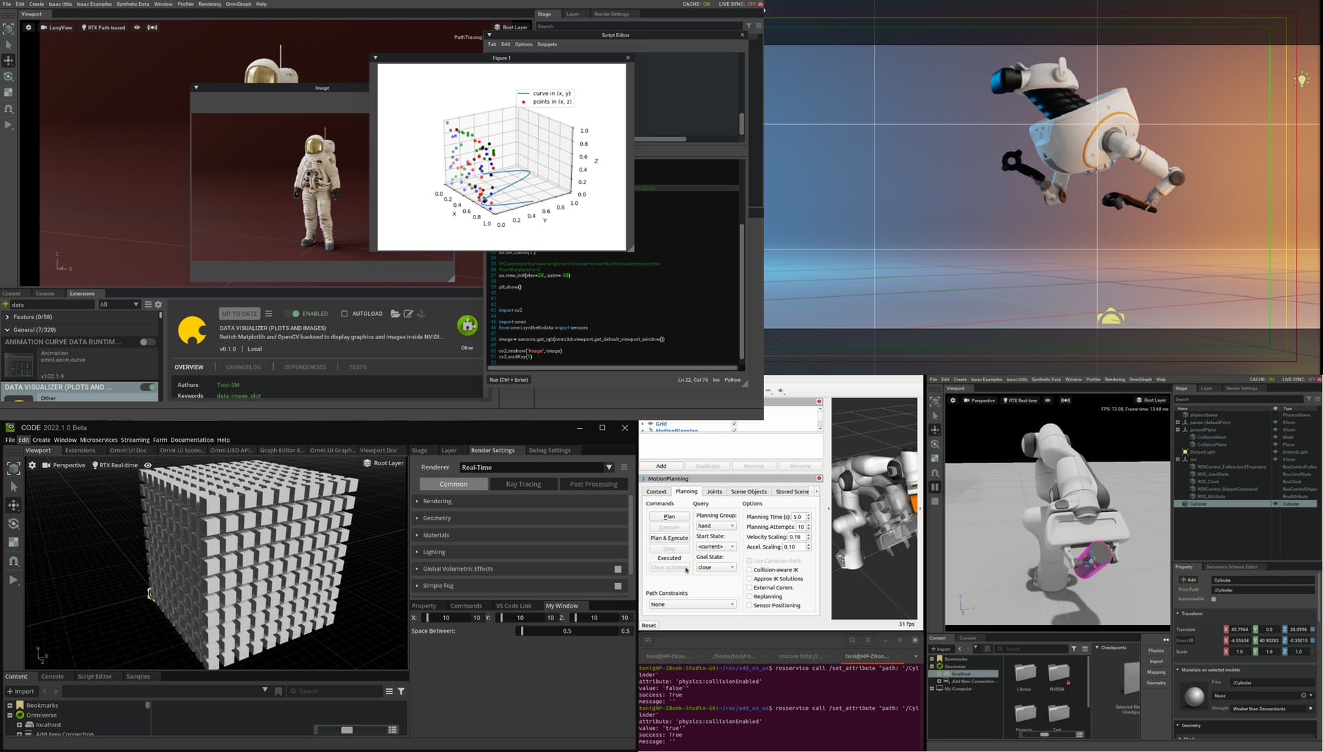The height and width of the screenshot is (752, 1323).
Task: Open viewport settings gear in CODE window
Action: (32, 465)
